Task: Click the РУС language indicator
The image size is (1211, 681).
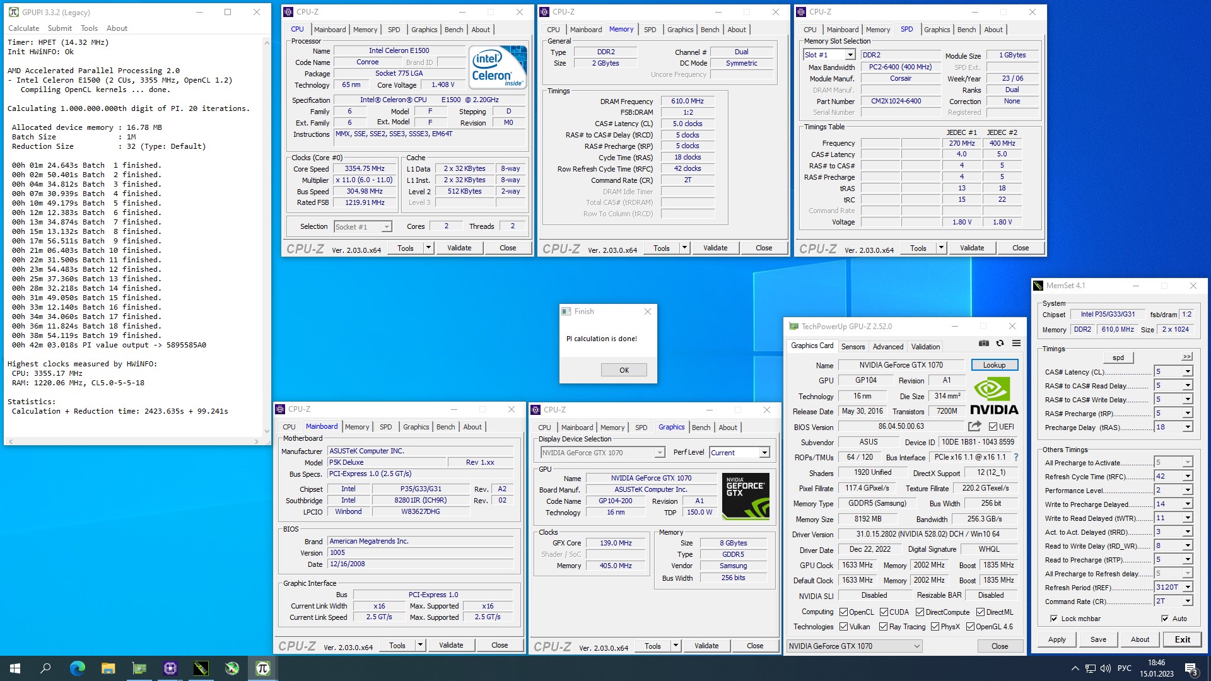Action: coord(1124,668)
